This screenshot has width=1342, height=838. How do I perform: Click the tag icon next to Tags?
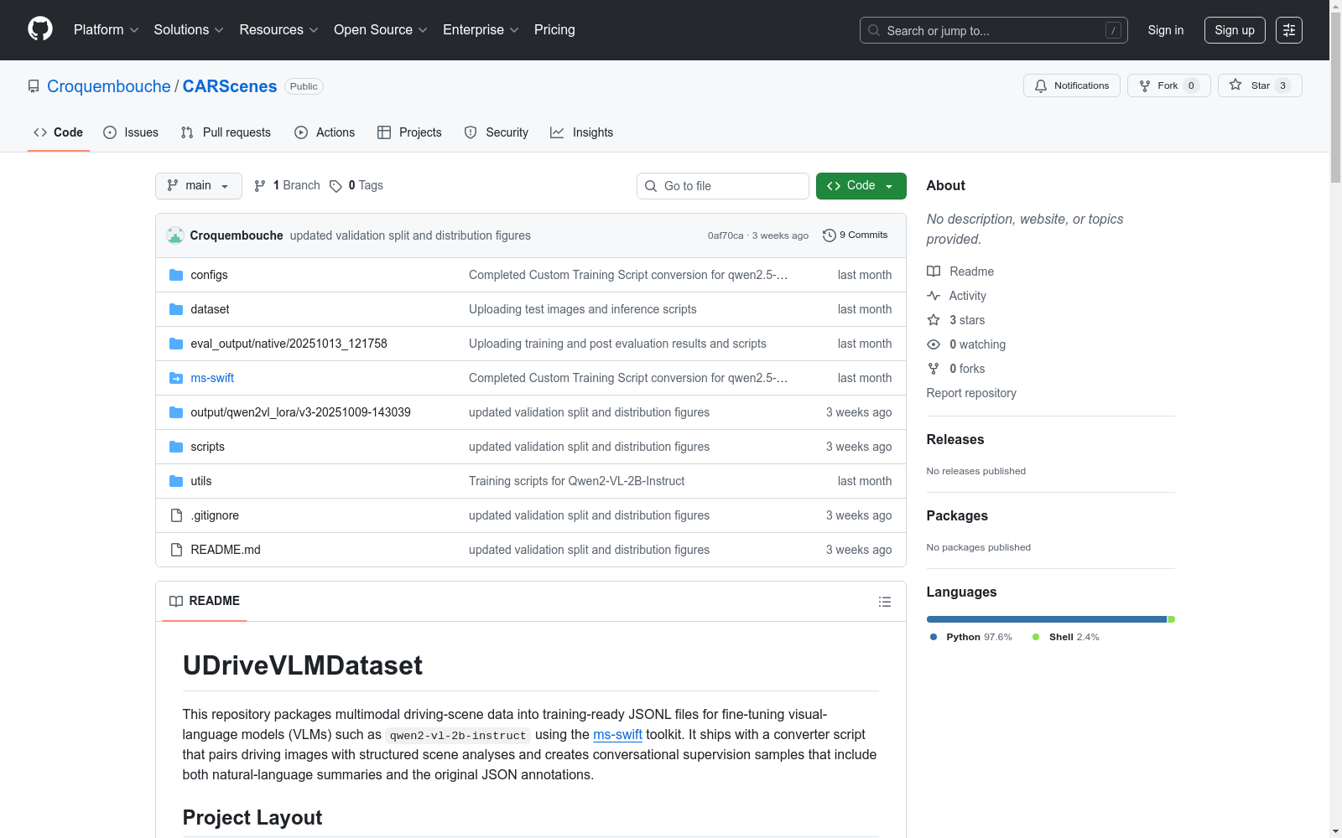335,186
